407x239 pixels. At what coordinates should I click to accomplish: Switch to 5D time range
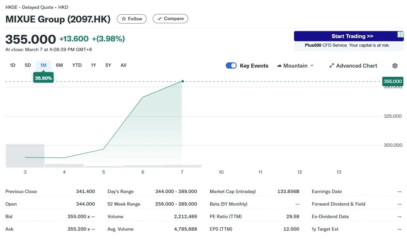point(28,65)
